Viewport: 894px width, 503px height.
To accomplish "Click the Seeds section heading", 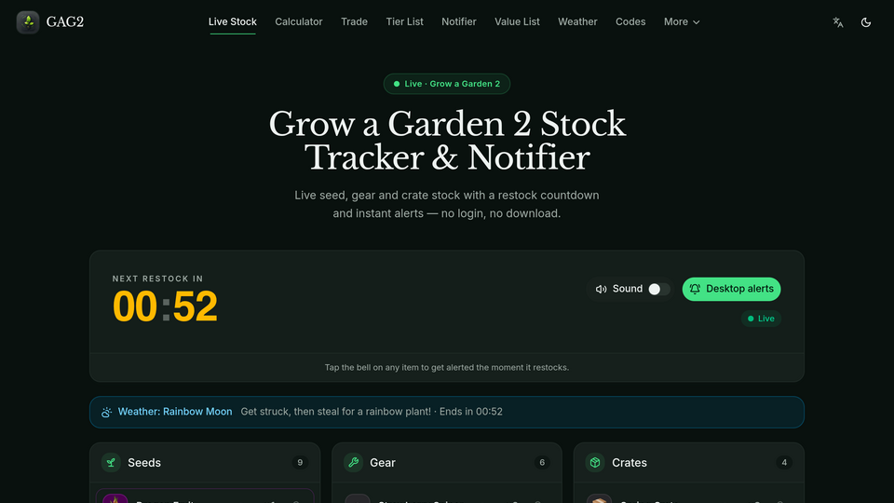I will [x=144, y=463].
